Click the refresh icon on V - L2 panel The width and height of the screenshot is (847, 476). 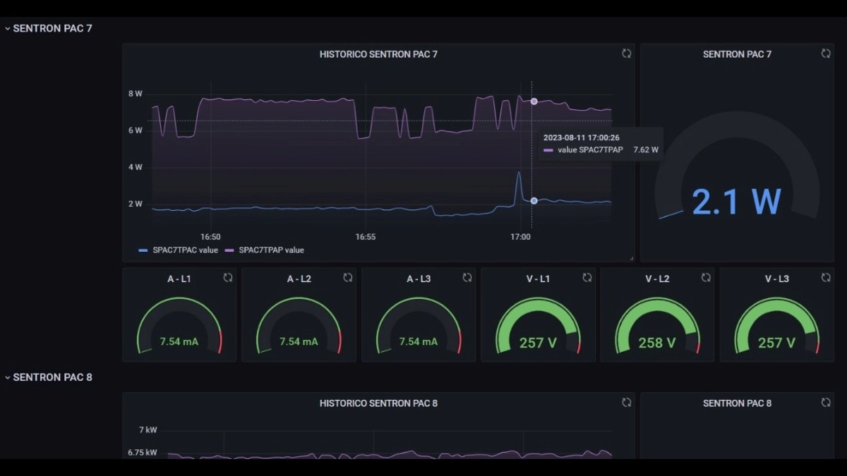(706, 278)
